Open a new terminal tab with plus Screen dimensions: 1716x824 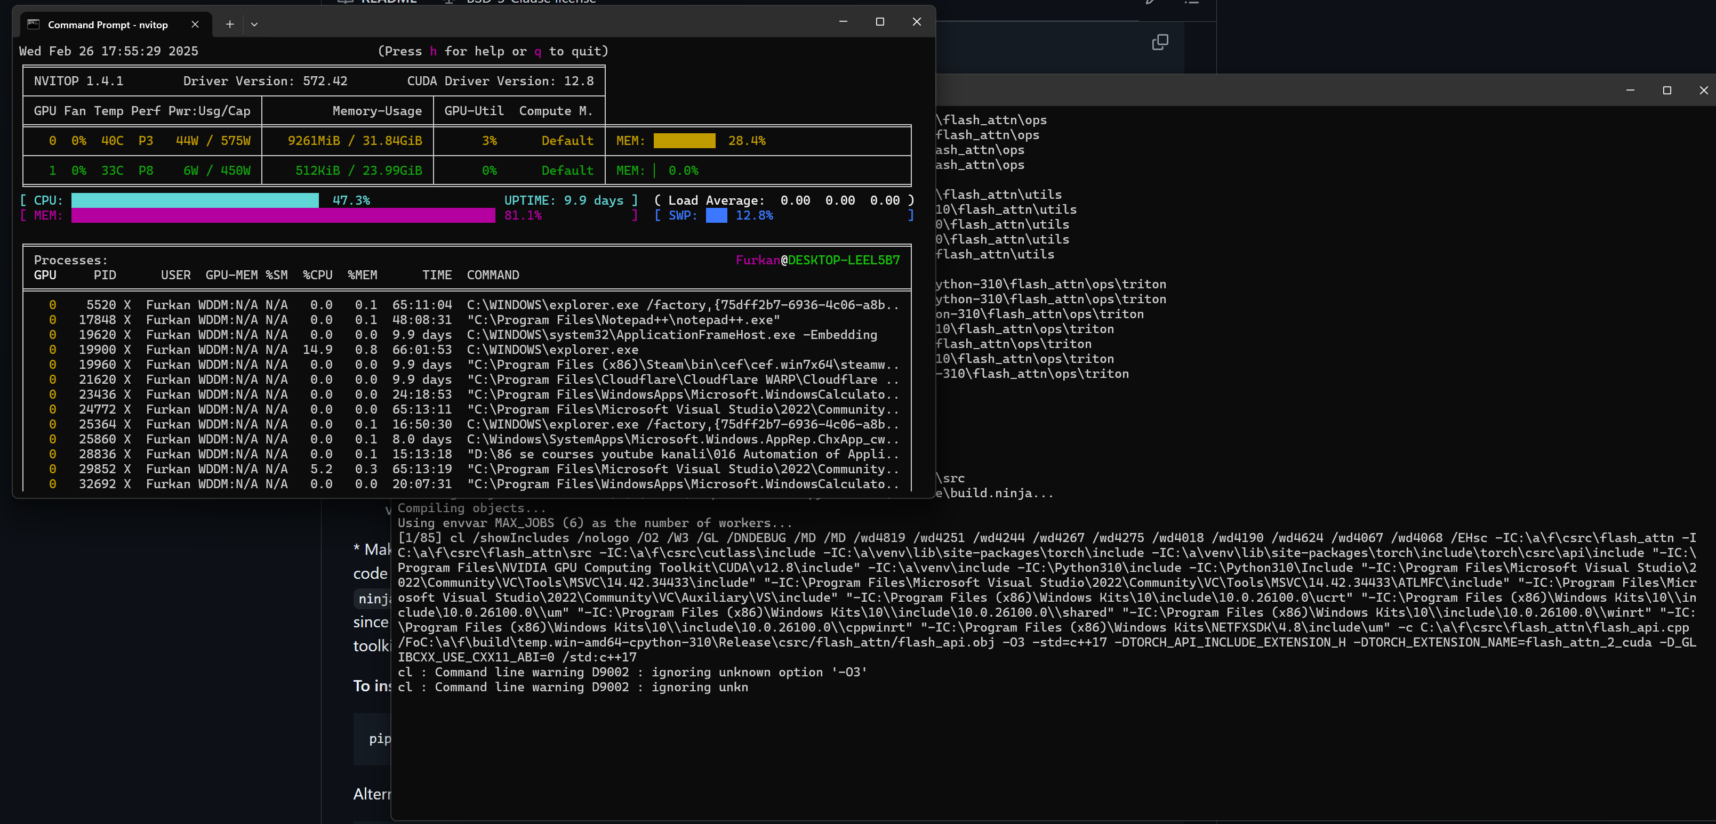230,25
